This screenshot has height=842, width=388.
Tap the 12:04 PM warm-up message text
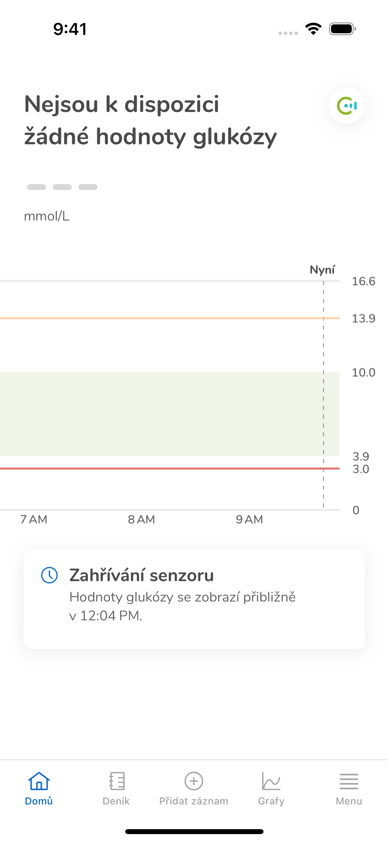point(182,606)
